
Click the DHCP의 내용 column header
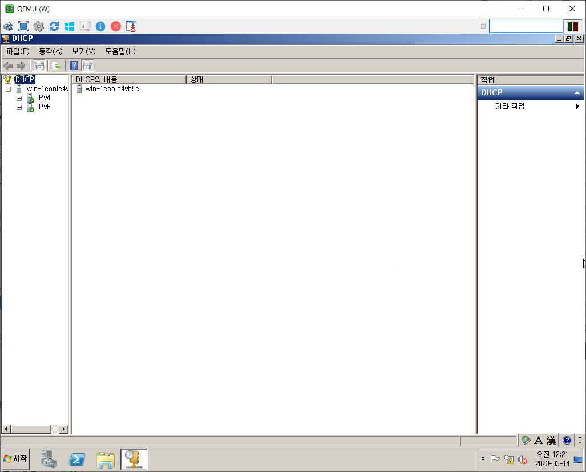coord(130,80)
